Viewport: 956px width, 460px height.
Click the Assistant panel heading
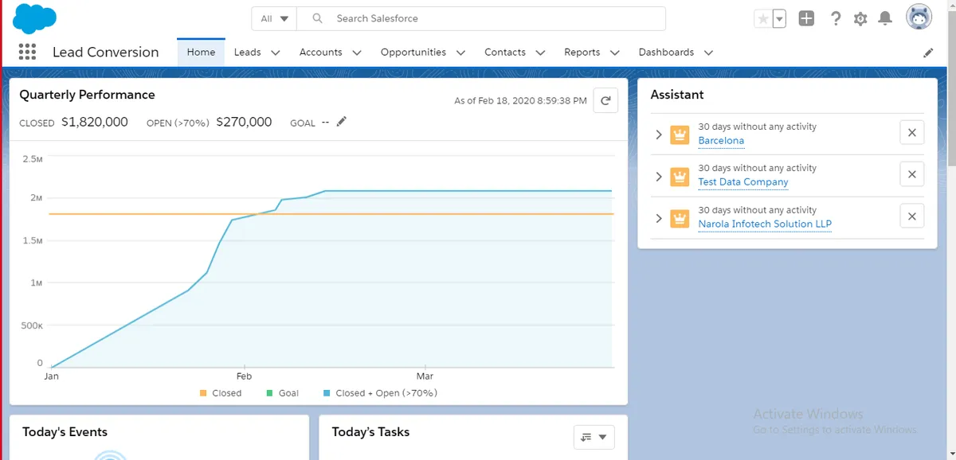pos(677,95)
